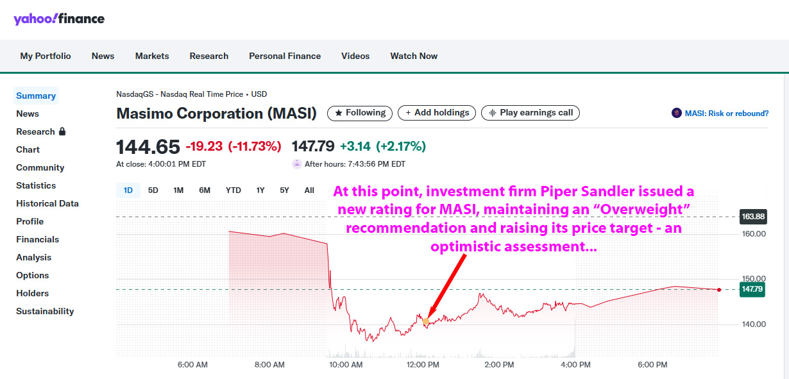This screenshot has width=789, height=379.
Task: Select the YTD chart range
Action: point(233,190)
